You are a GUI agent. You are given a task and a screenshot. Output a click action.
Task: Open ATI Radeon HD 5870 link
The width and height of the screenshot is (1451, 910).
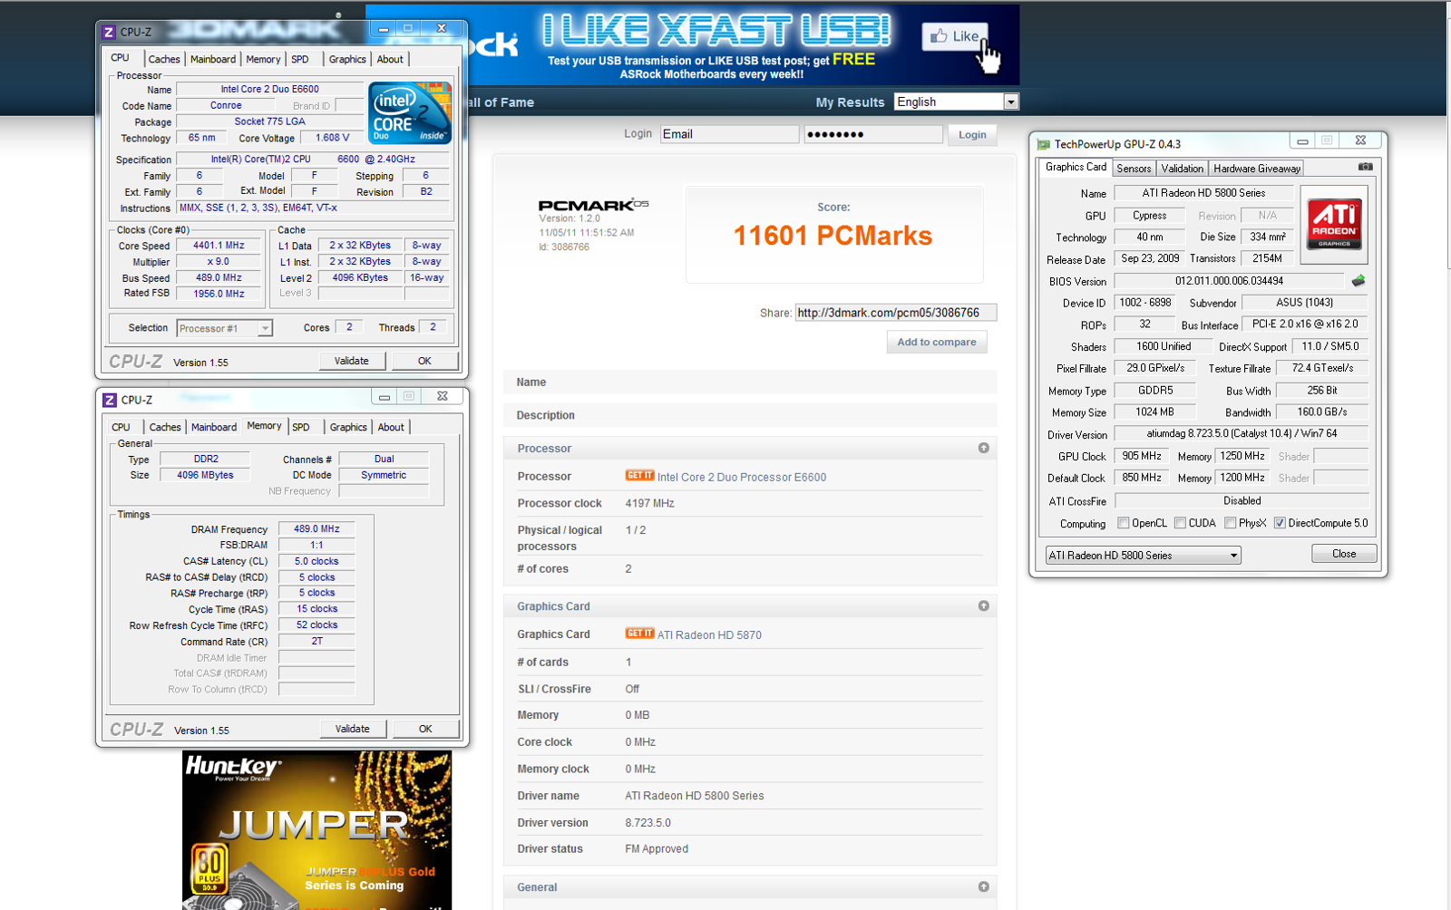pos(709,634)
